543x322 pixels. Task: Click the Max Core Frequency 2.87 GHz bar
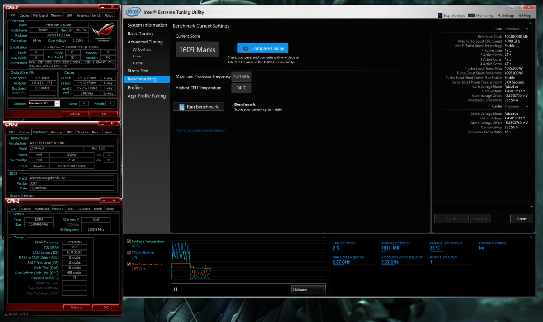354,265
